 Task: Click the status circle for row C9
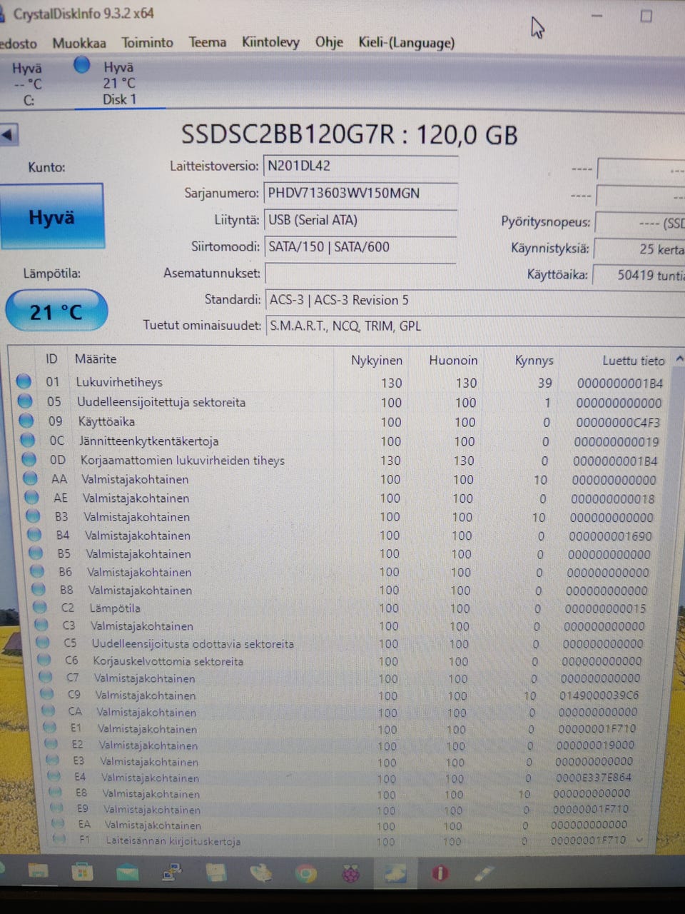47,694
